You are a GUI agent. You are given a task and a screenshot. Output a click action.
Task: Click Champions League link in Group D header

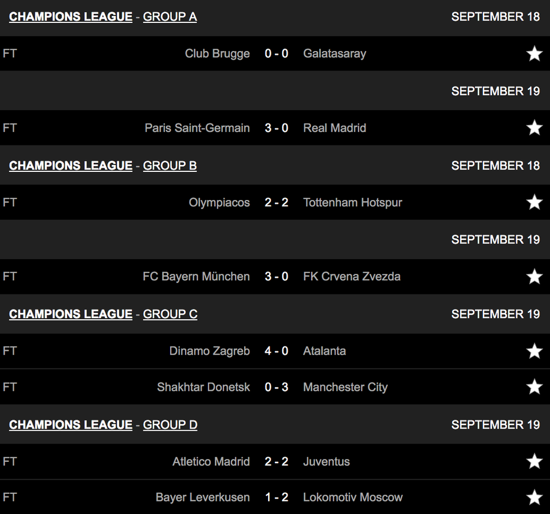coord(70,425)
